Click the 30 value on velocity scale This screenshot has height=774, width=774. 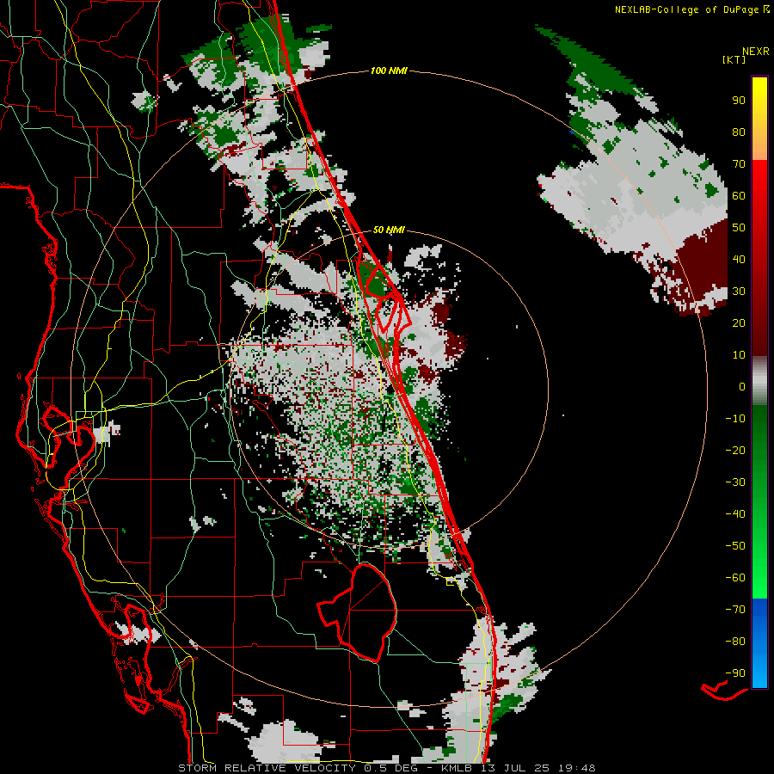pyautogui.click(x=739, y=292)
